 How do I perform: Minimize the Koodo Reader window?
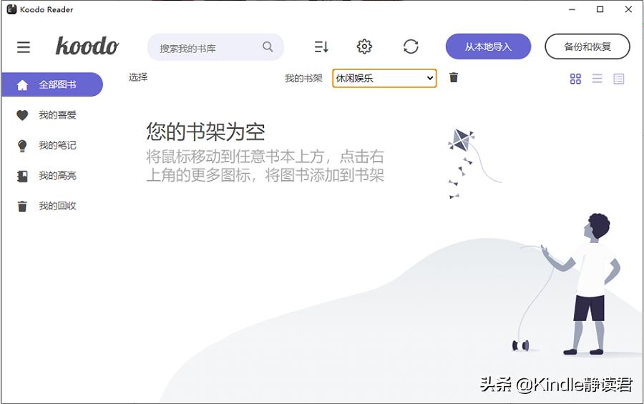click(572, 9)
